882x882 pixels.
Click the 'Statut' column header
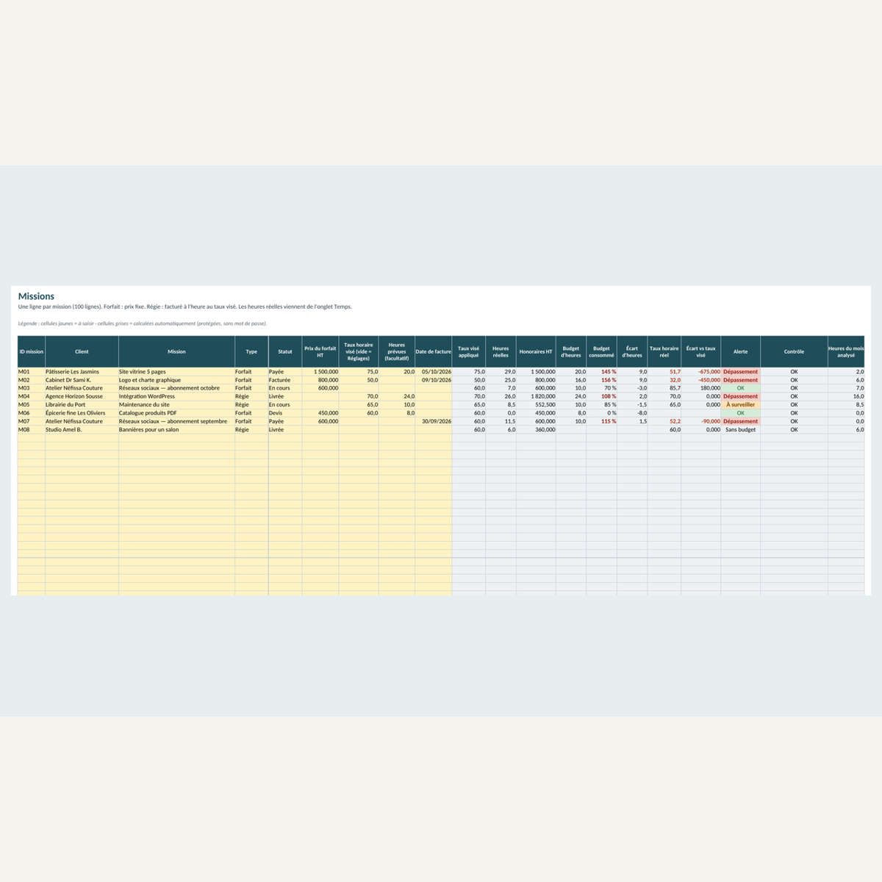click(285, 351)
